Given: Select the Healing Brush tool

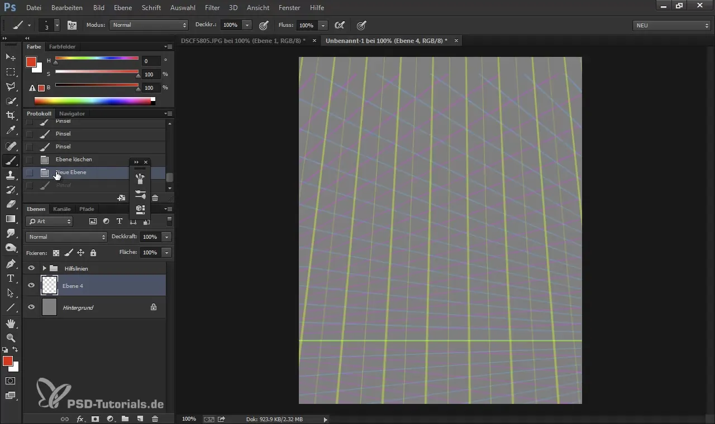Looking at the screenshot, I should point(11,146).
